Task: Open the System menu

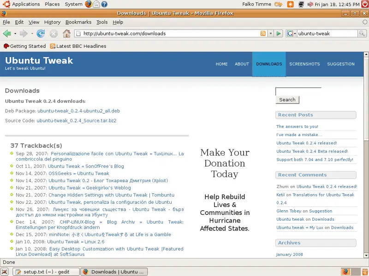Action: [x=73, y=4]
